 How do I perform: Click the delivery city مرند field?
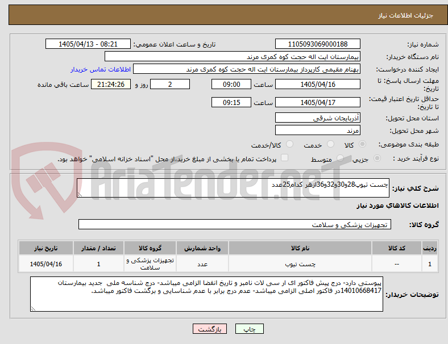[x=318, y=130]
